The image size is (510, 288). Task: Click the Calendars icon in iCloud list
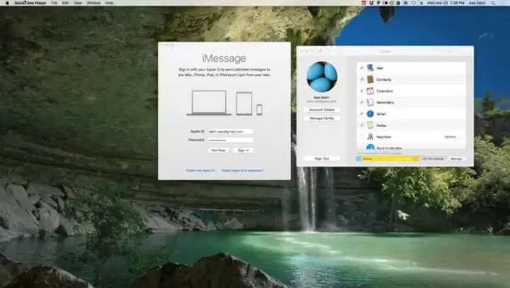click(x=370, y=91)
